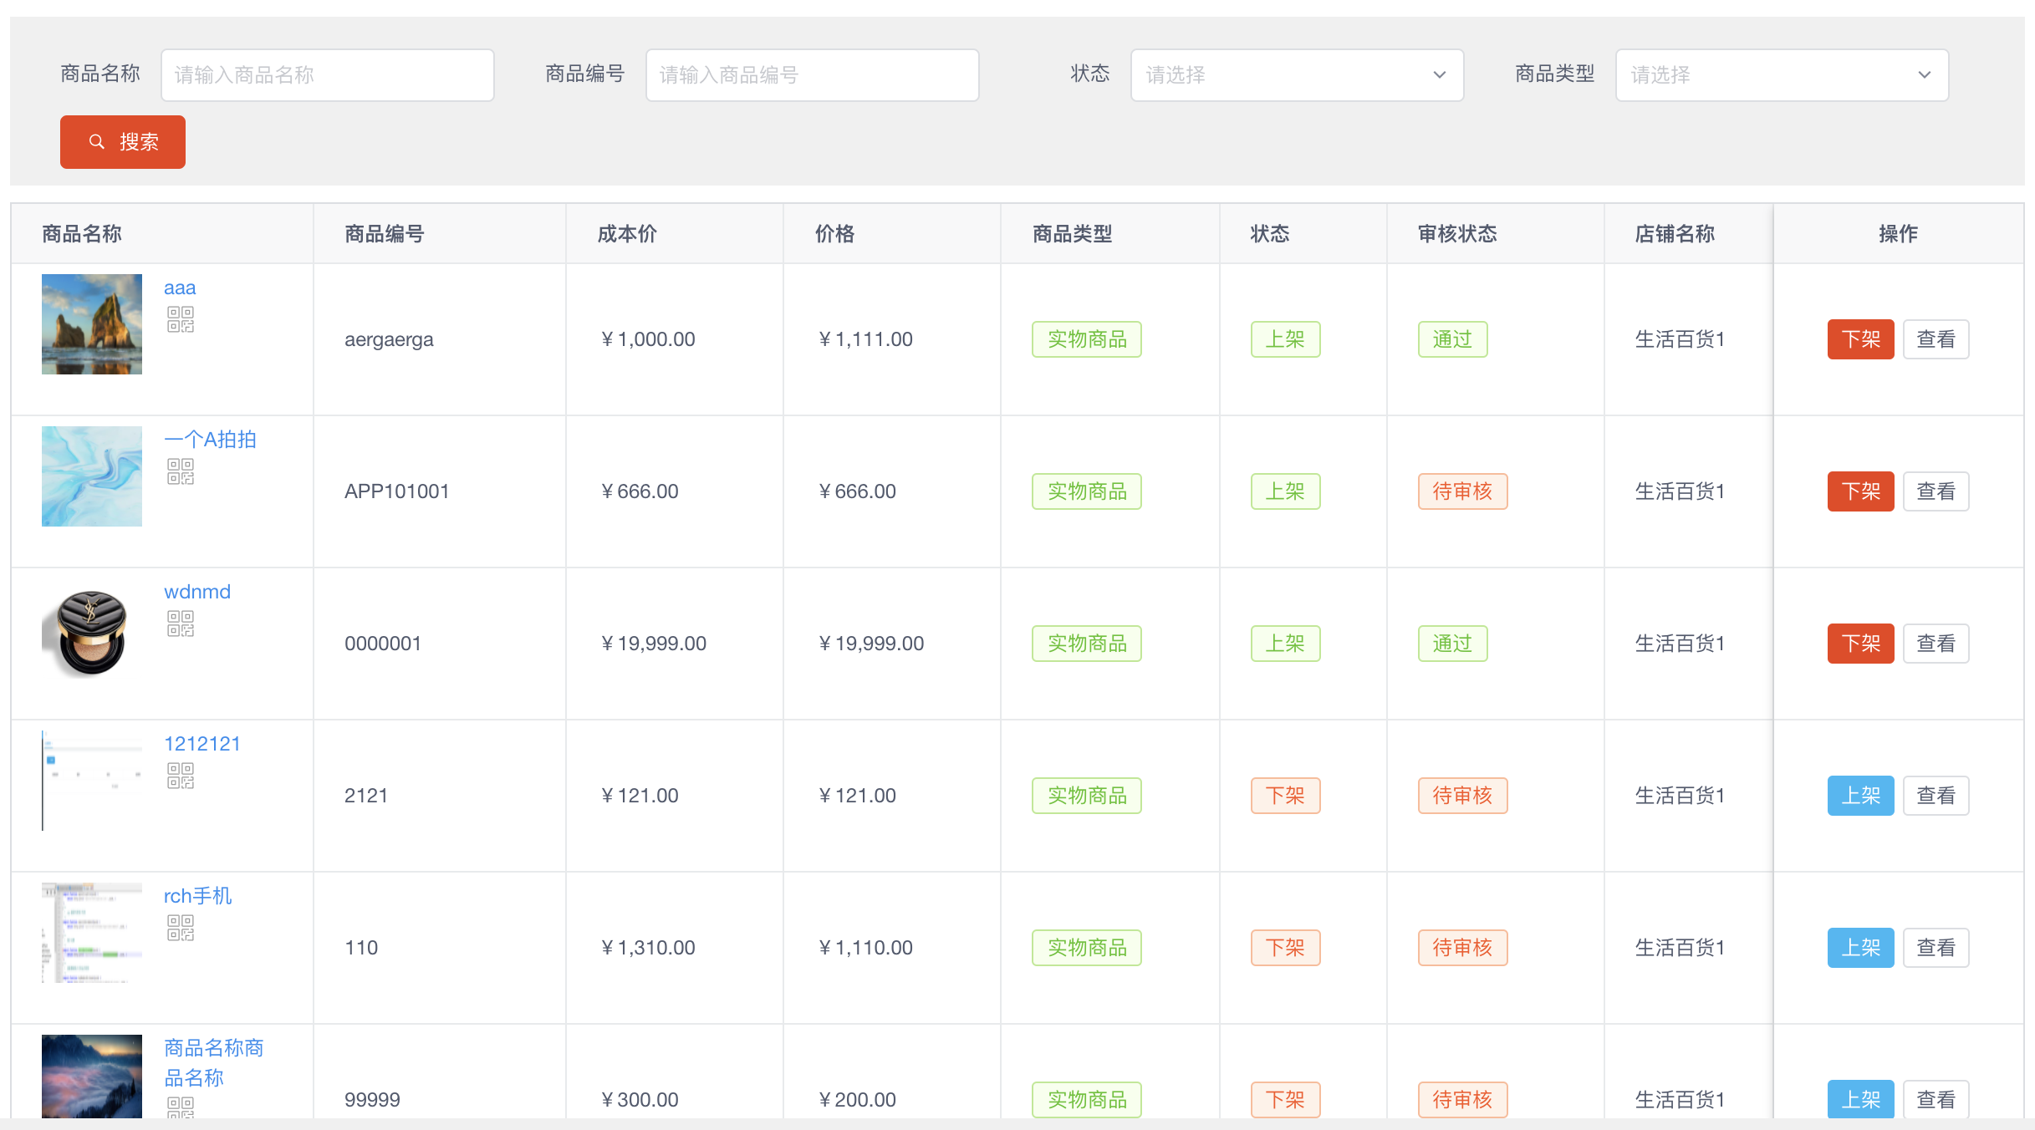Click 下架 button for 0000001 row
This screenshot has height=1130, width=2035.
coord(1861,644)
